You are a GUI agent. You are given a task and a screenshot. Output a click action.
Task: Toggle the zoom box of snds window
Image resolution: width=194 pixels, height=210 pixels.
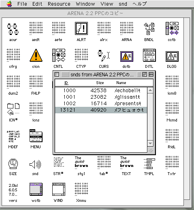[x=145, y=74]
